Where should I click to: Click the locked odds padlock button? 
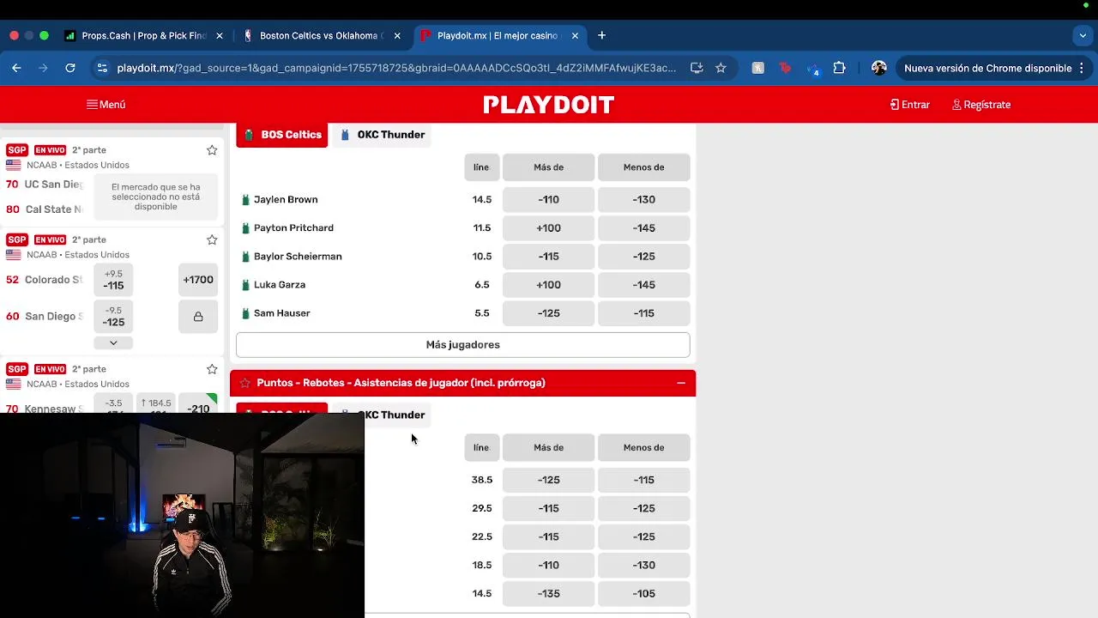pyautogui.click(x=198, y=316)
